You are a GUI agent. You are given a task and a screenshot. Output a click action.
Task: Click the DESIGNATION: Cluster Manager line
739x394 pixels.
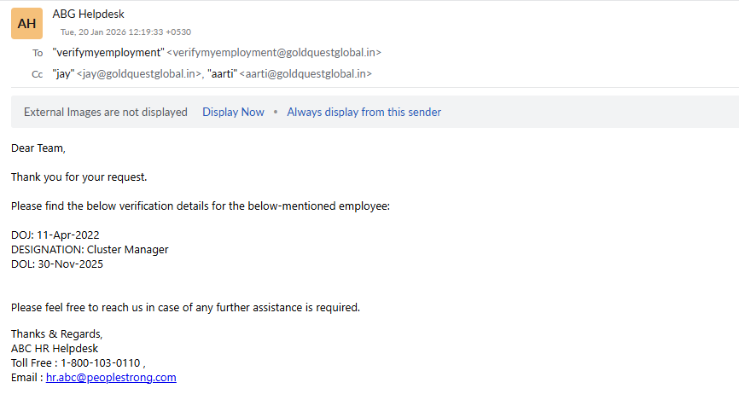pyautogui.click(x=90, y=249)
